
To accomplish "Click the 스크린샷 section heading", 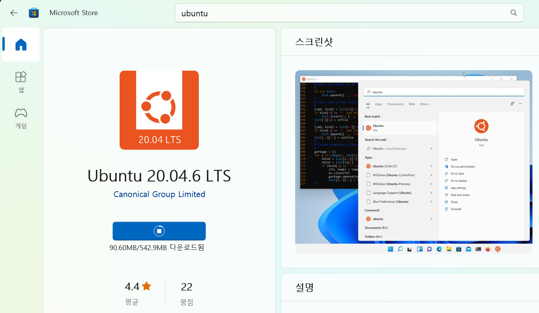I will coord(314,42).
